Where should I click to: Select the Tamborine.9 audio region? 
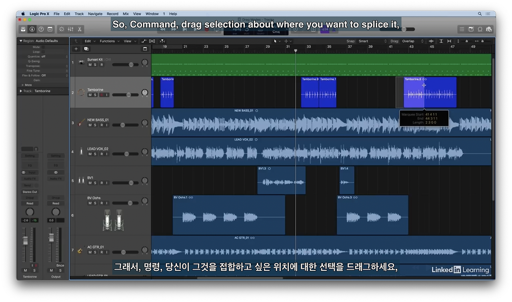[x=310, y=92]
